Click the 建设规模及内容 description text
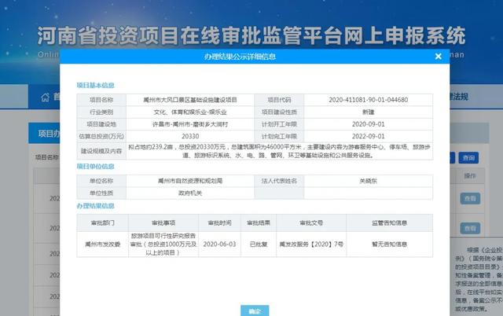The image size is (503, 316). [279, 151]
